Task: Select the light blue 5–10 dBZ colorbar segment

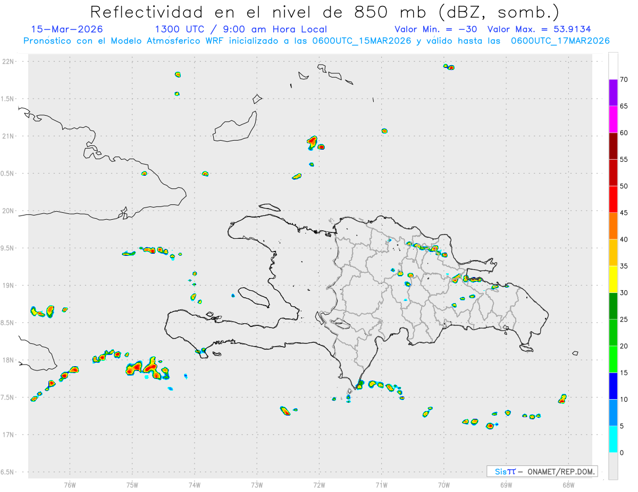Action: click(613, 413)
